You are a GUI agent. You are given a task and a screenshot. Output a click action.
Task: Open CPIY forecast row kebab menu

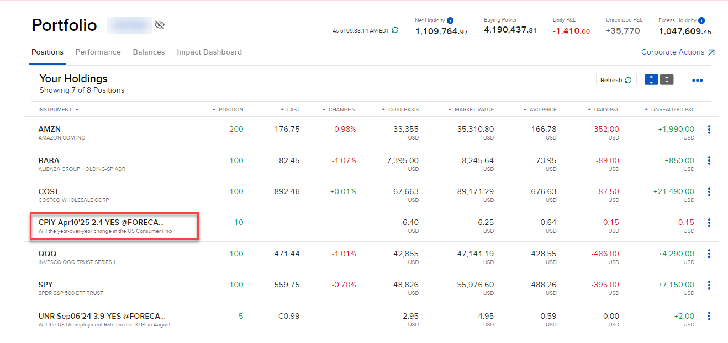point(709,223)
